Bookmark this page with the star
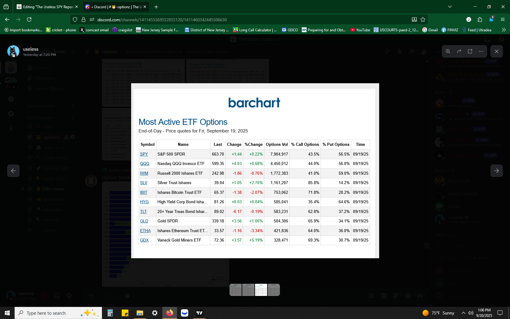The height and width of the screenshot is (319, 510). (x=423, y=19)
